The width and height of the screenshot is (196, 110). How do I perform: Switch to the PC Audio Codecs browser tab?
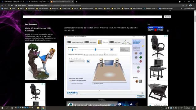coord(37,2)
